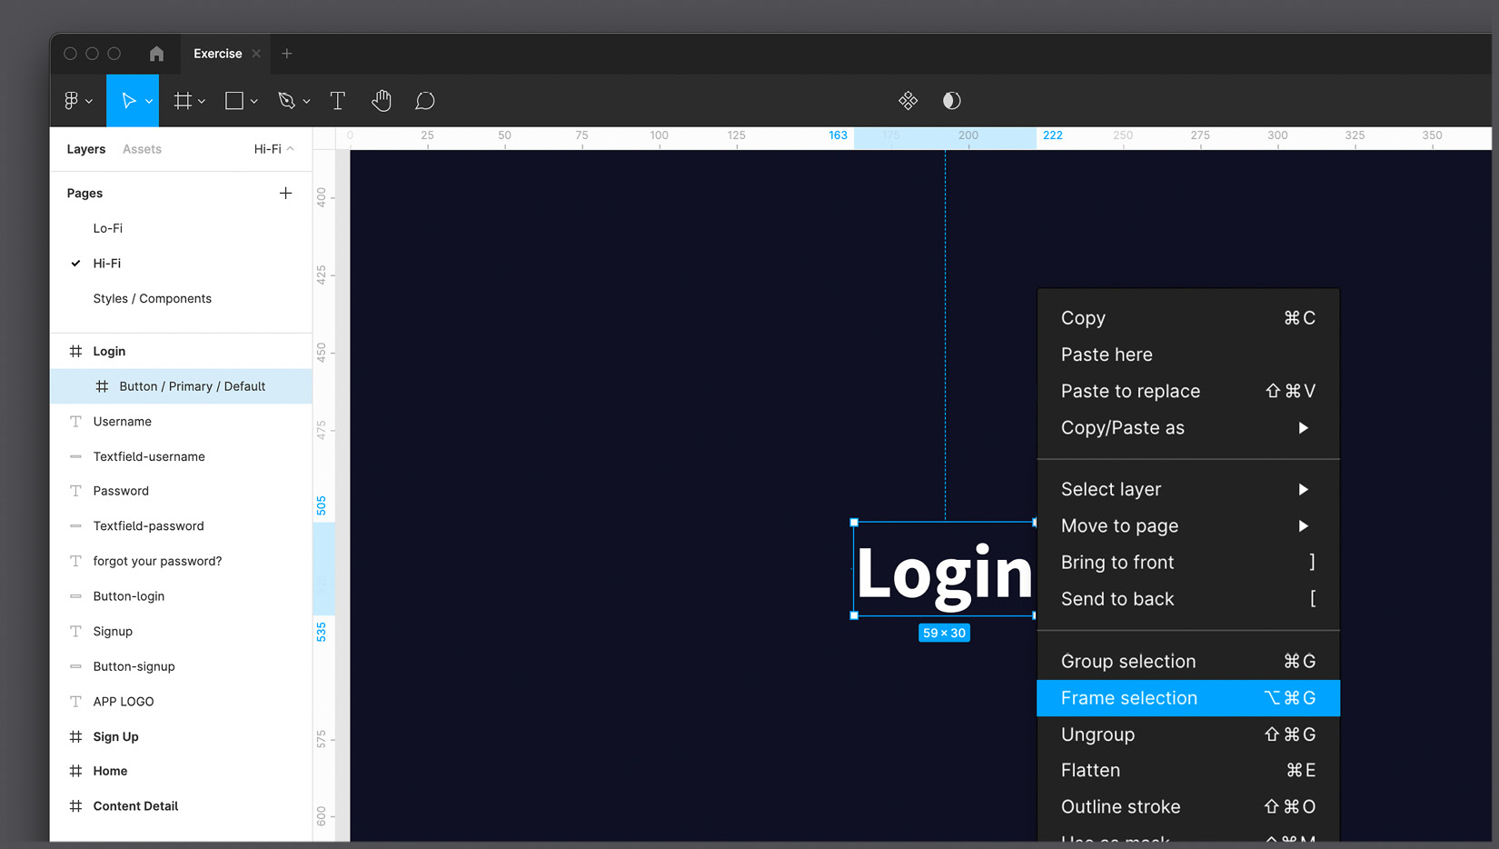This screenshot has height=849, width=1499.
Task: Open a new tab with plus button
Action: pyautogui.click(x=287, y=54)
